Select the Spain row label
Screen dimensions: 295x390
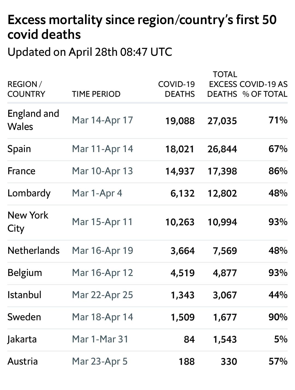(x=19, y=149)
